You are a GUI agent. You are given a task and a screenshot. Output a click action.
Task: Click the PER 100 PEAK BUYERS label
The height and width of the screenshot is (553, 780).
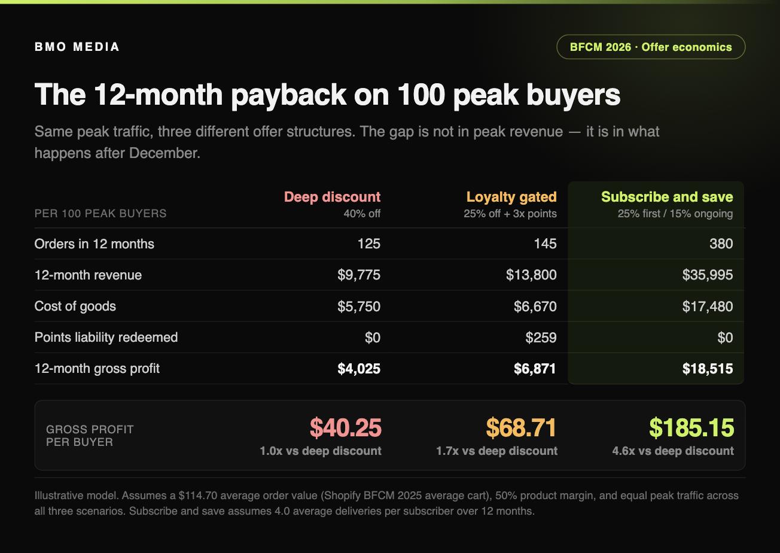pos(100,214)
